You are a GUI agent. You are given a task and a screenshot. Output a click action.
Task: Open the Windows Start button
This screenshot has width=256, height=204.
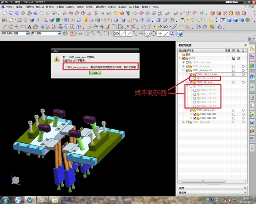(5, 200)
